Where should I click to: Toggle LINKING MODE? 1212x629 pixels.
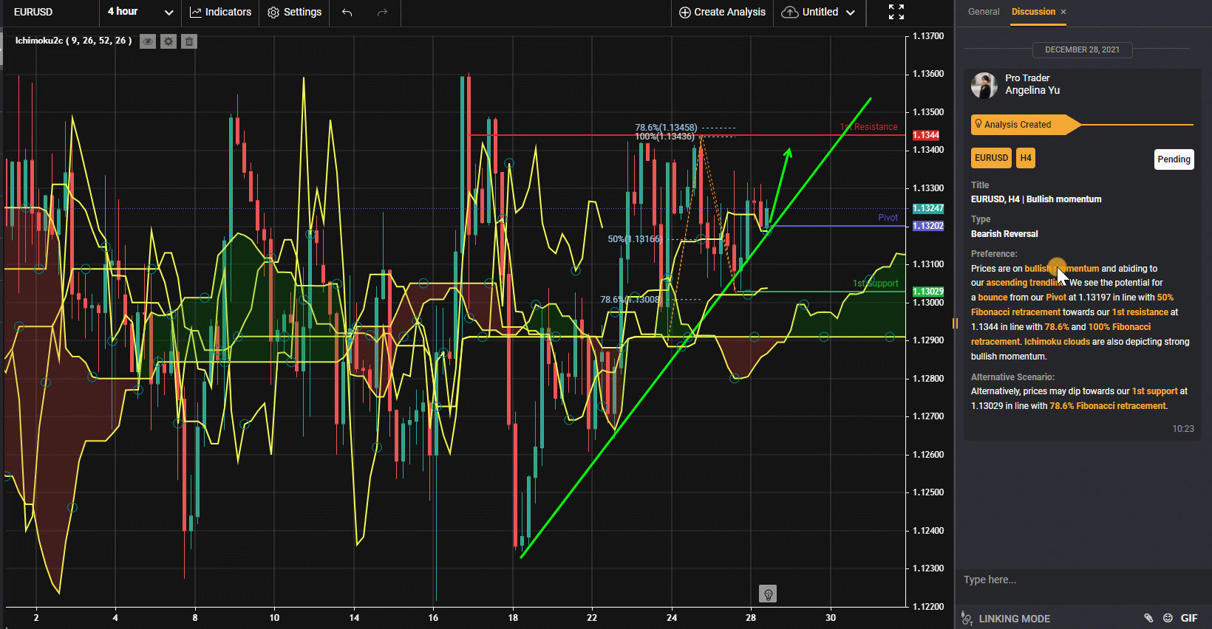point(1014,619)
